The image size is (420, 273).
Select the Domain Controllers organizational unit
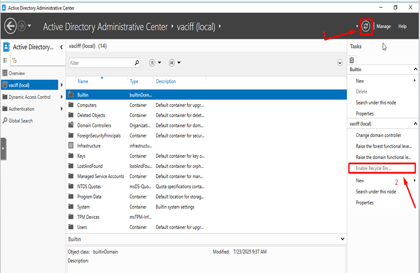94,125
